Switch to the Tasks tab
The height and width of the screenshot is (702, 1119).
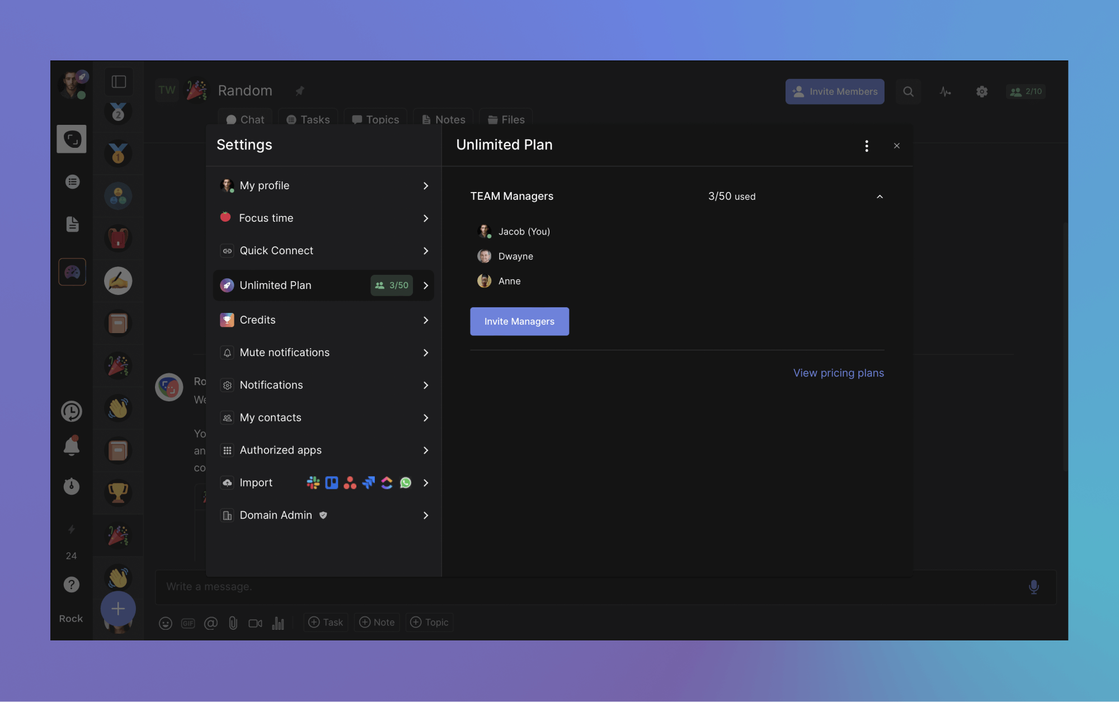(x=308, y=120)
